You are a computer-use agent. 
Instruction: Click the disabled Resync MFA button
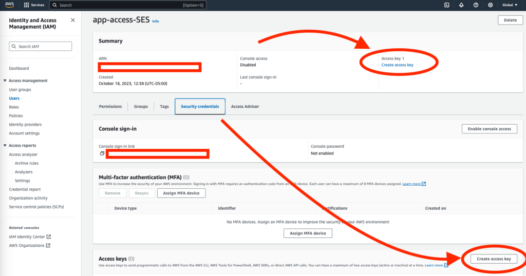tap(142, 193)
